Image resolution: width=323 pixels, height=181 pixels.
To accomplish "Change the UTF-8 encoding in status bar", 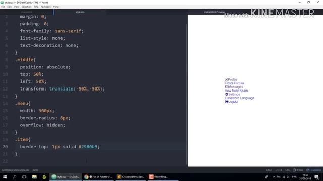I will coord(278,170).
